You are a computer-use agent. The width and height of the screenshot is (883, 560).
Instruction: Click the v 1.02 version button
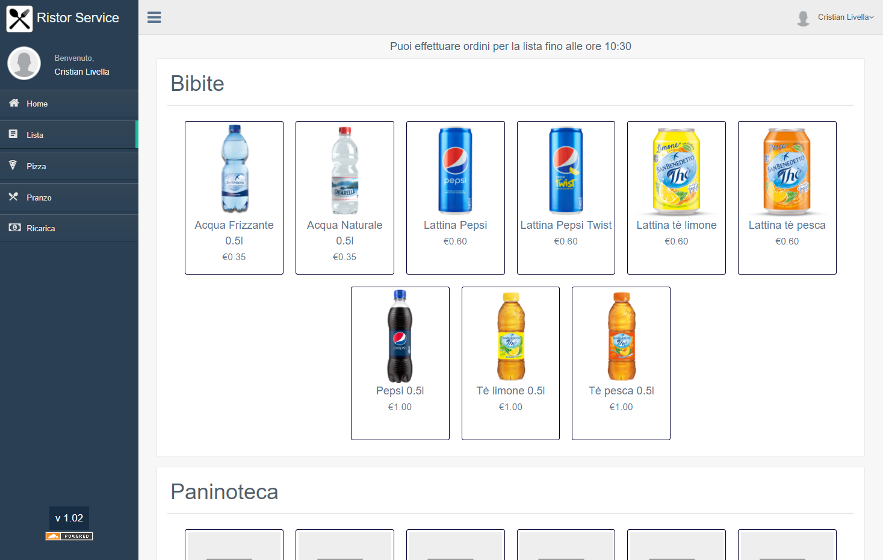click(69, 518)
